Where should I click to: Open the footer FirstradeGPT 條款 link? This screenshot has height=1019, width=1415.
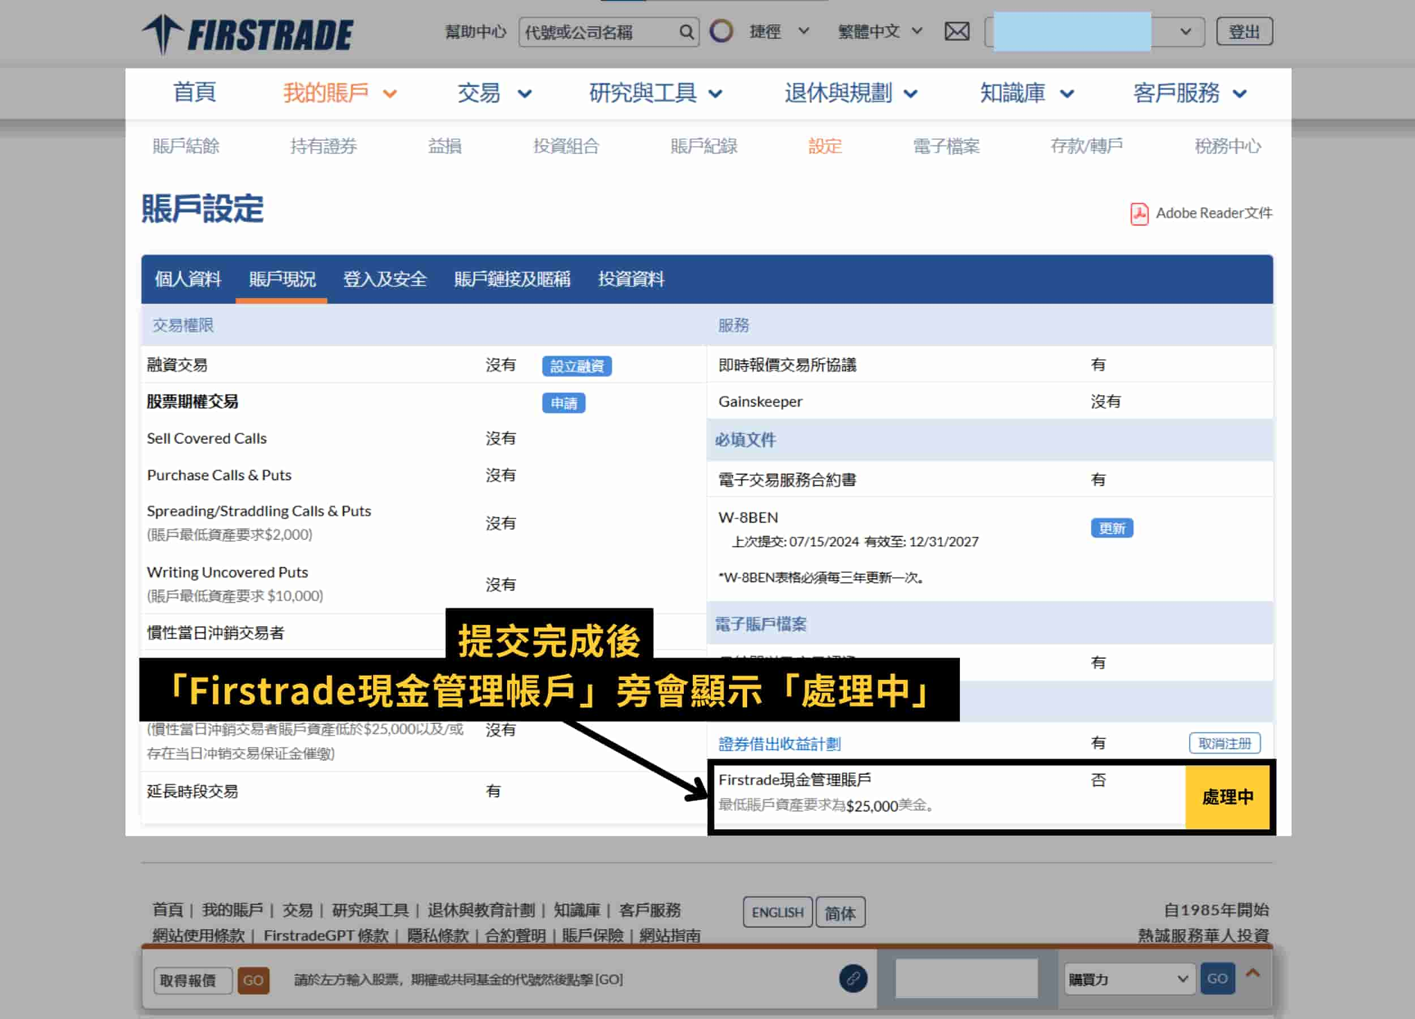(325, 935)
